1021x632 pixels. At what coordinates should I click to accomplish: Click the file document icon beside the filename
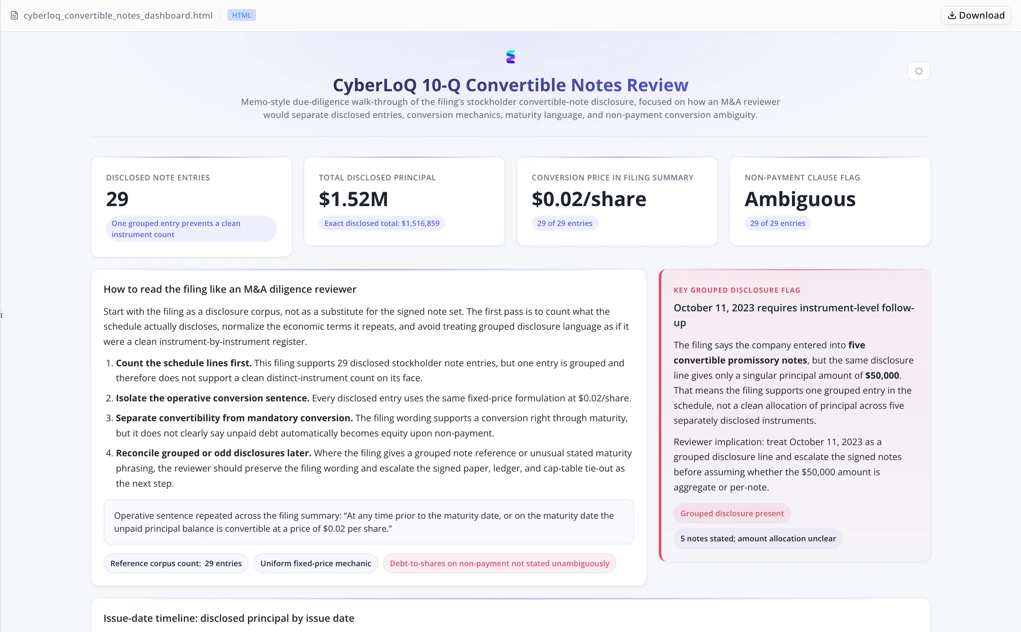tap(14, 16)
